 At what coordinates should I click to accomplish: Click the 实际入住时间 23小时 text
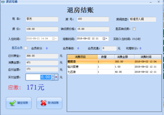pos(127,39)
